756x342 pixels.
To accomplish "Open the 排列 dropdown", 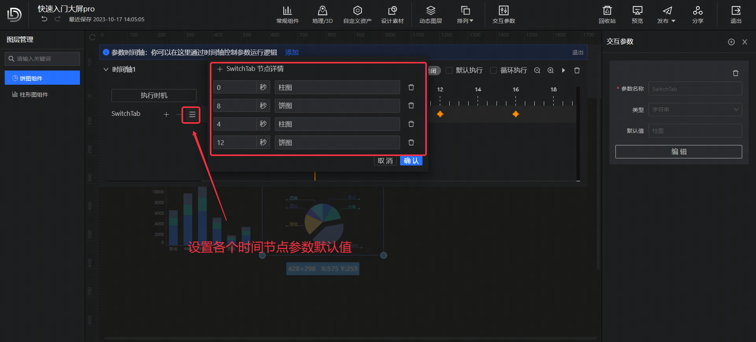I will click(x=465, y=15).
